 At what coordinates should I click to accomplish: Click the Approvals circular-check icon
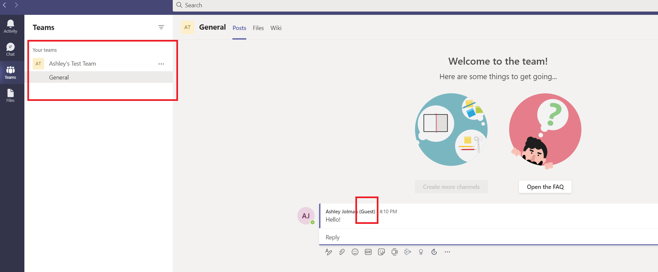(434, 252)
